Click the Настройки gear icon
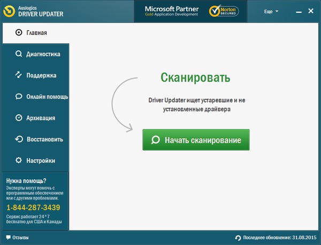321x245 pixels. click(19, 160)
